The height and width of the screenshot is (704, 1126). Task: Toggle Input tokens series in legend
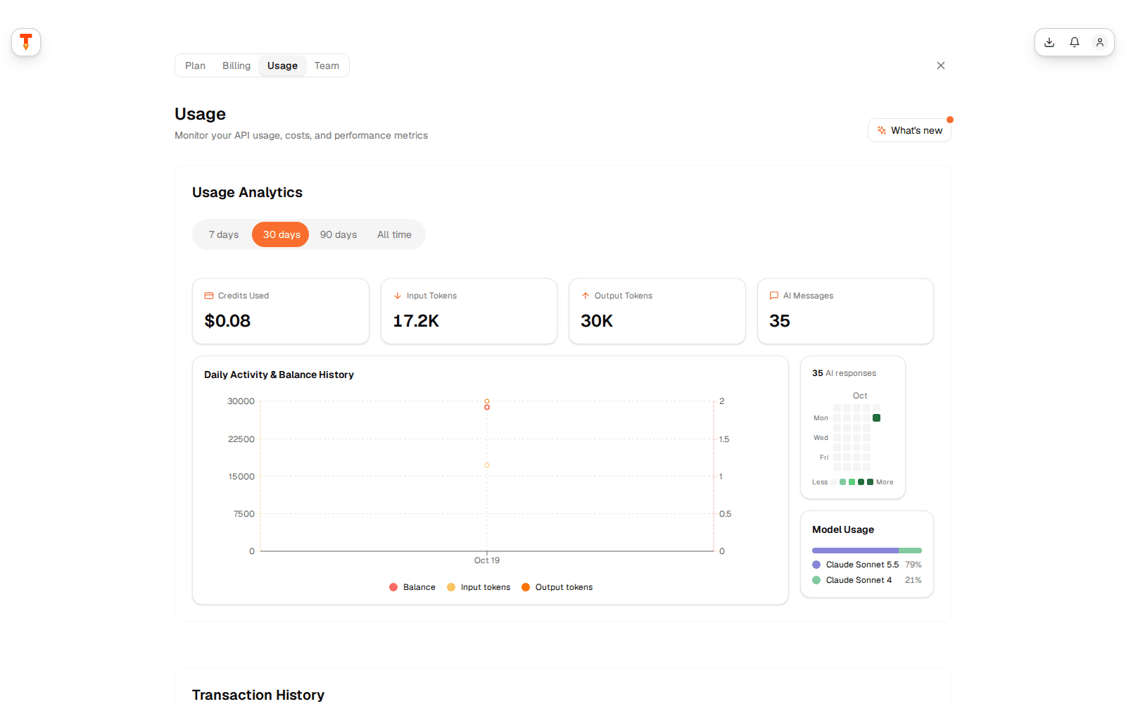[x=479, y=587]
